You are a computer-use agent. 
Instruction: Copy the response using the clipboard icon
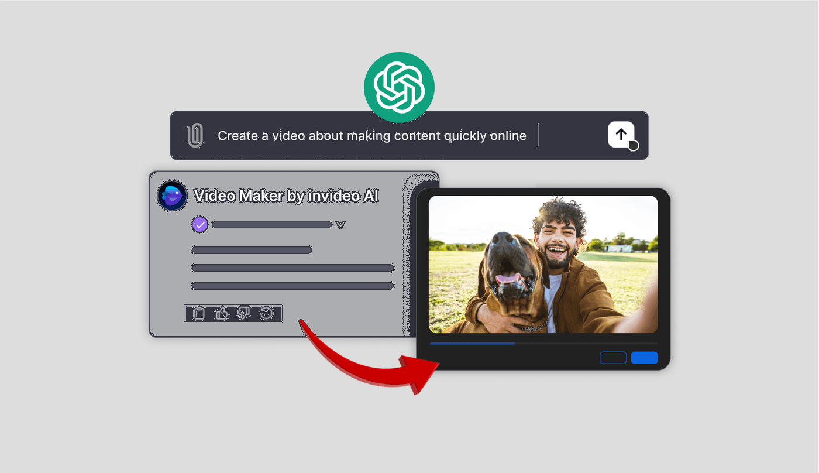(199, 313)
